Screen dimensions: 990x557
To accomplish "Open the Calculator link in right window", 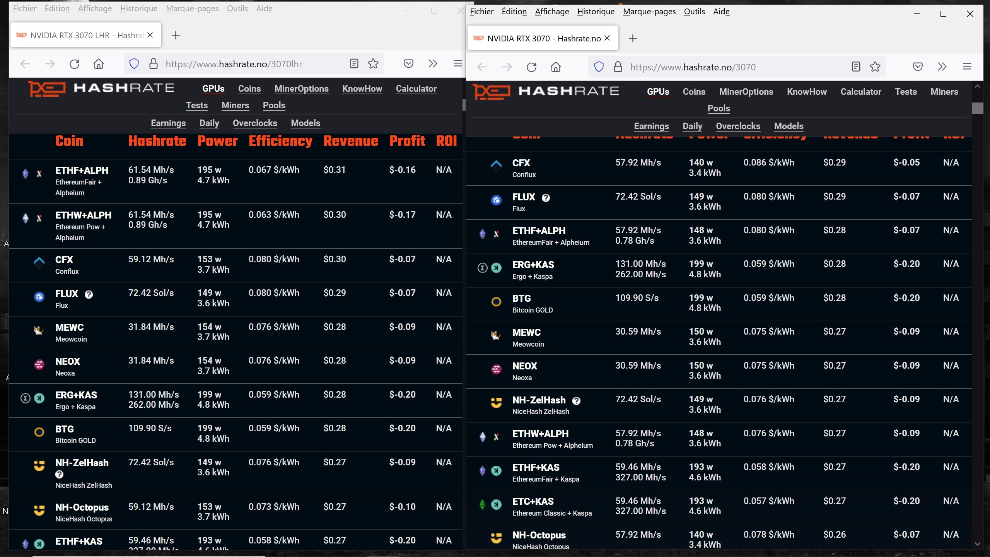I will click(x=860, y=92).
